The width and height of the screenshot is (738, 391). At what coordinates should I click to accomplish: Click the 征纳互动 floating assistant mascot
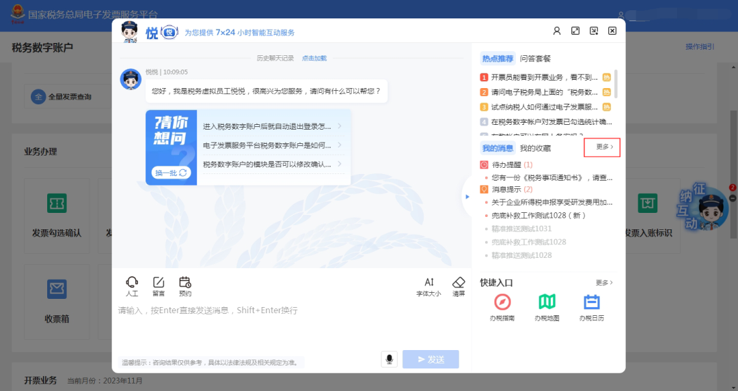click(x=703, y=207)
